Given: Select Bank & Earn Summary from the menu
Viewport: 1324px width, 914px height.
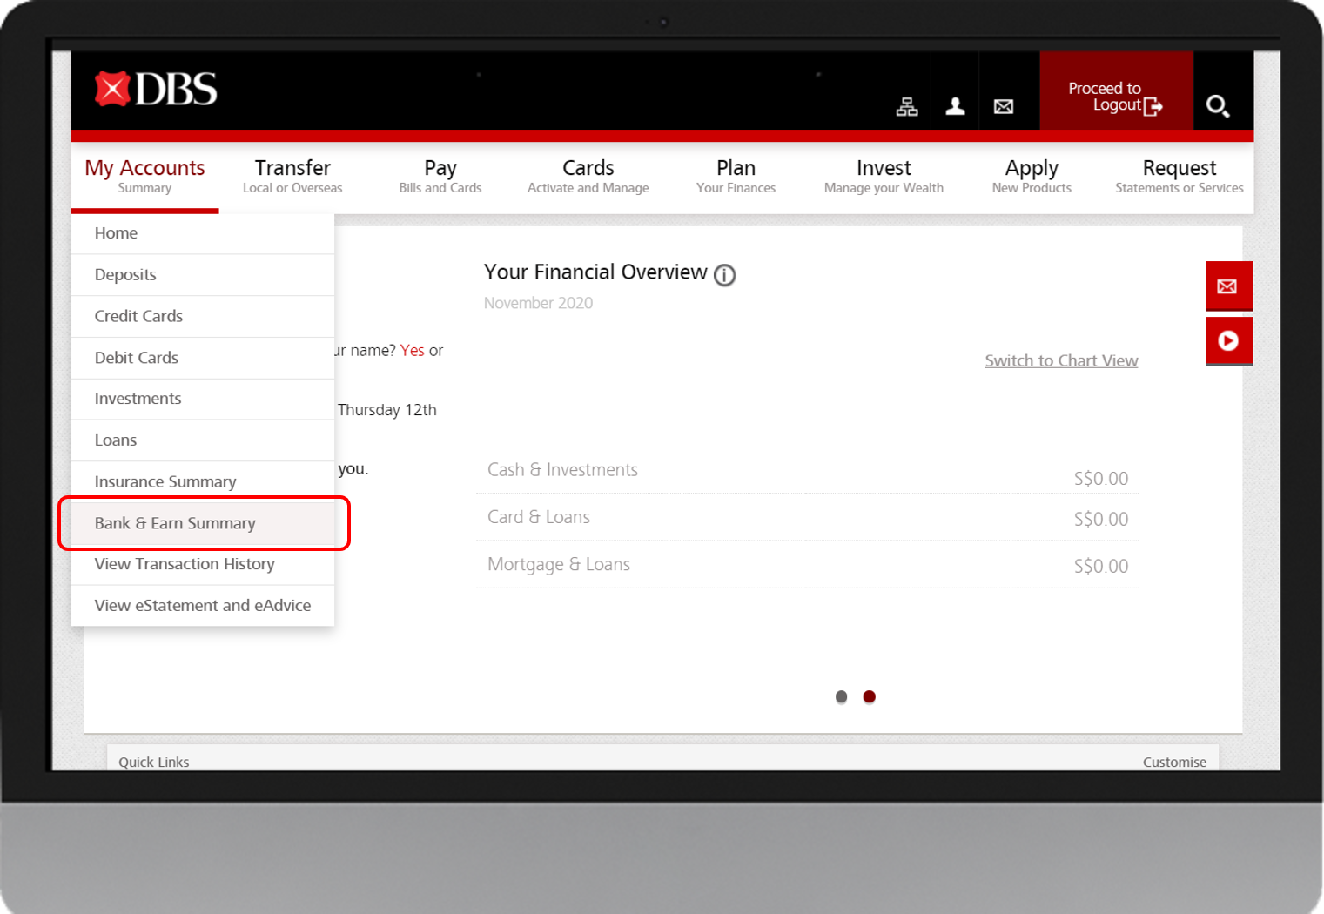Looking at the screenshot, I should tap(175, 522).
